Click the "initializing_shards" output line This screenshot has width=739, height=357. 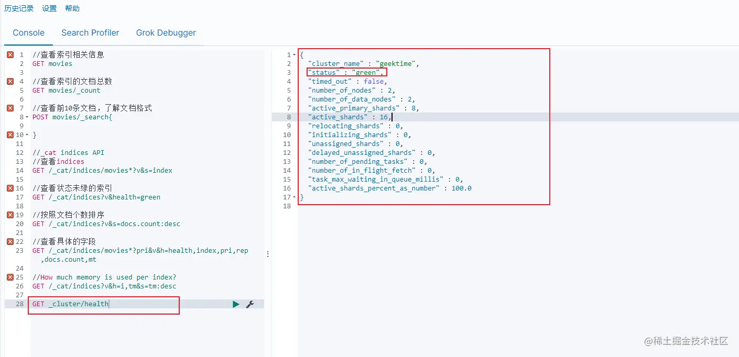click(360, 135)
